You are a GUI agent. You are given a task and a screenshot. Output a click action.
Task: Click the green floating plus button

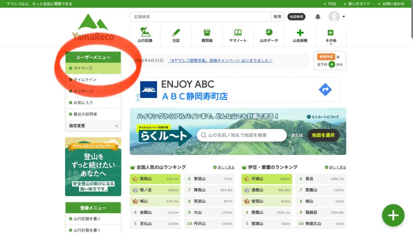(x=393, y=215)
